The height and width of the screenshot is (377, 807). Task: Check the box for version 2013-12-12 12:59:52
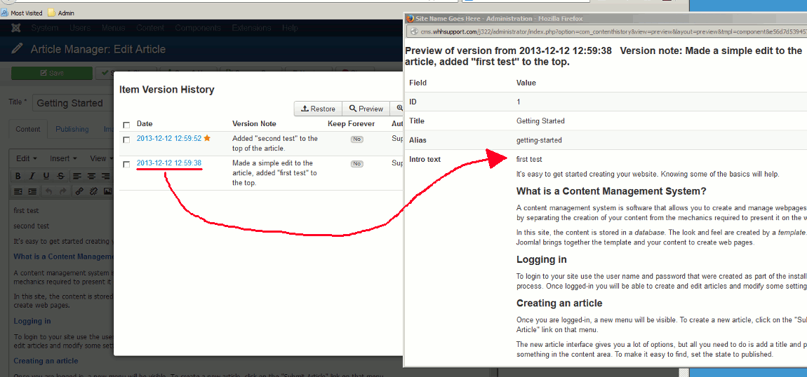click(x=126, y=139)
